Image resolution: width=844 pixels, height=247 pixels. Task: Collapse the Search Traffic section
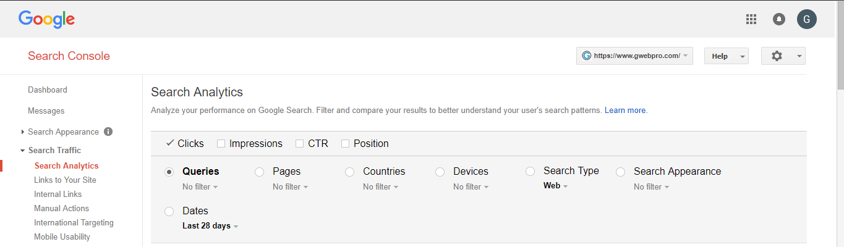[x=23, y=150]
